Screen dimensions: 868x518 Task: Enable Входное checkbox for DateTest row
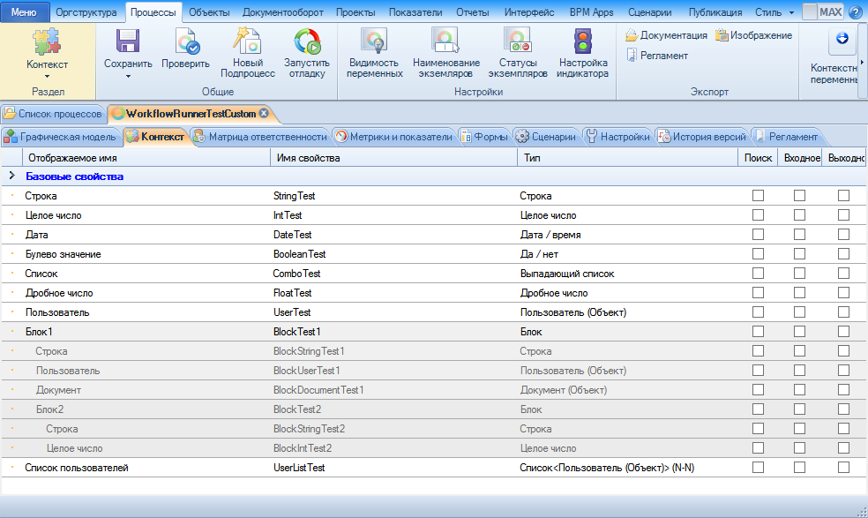[799, 235]
